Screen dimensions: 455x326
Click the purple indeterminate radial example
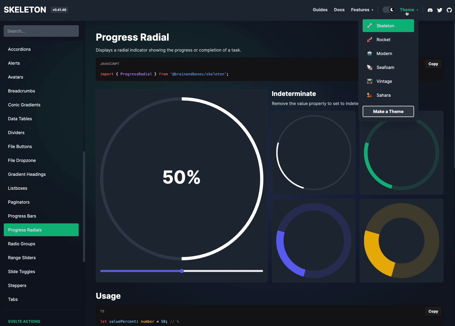click(314, 240)
